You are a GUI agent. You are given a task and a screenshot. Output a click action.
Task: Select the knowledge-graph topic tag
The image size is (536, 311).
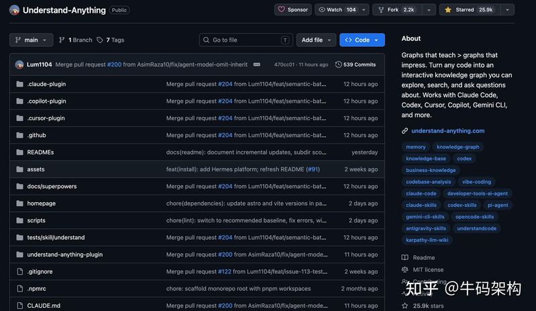(458, 147)
